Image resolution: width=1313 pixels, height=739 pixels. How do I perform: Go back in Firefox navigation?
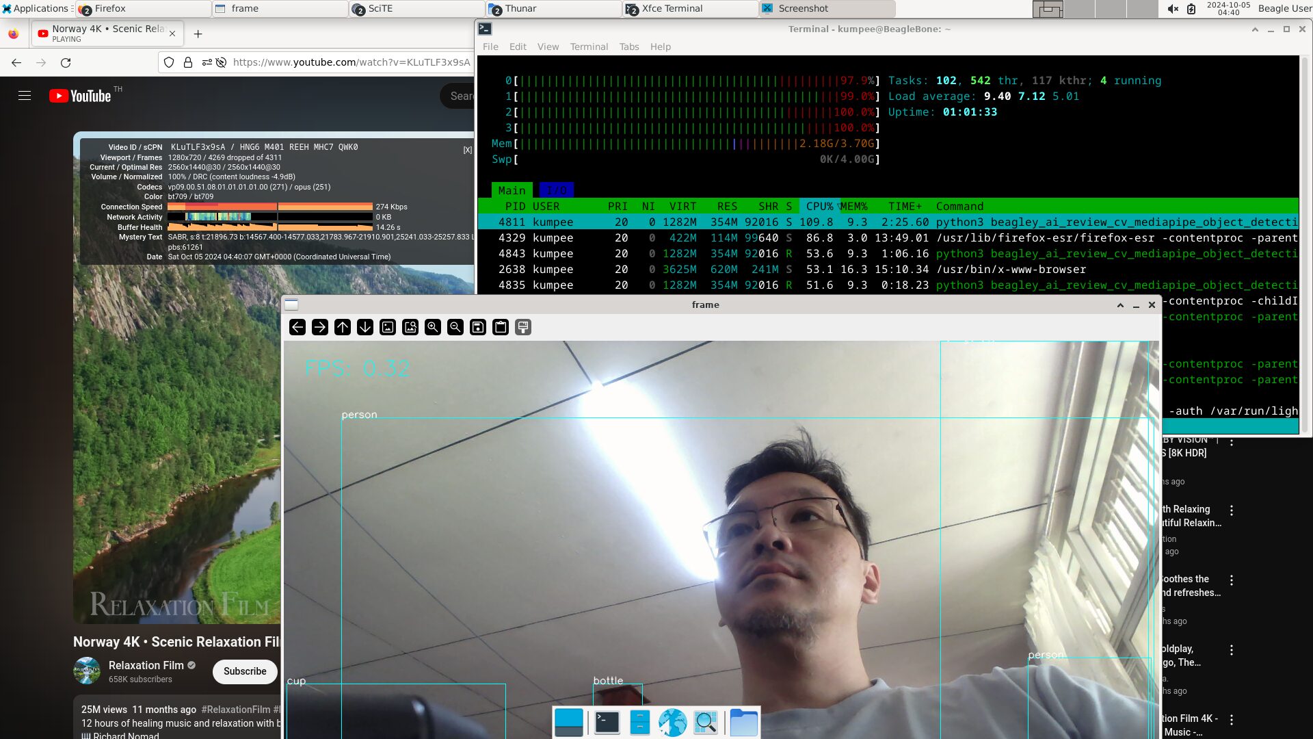[x=16, y=62]
